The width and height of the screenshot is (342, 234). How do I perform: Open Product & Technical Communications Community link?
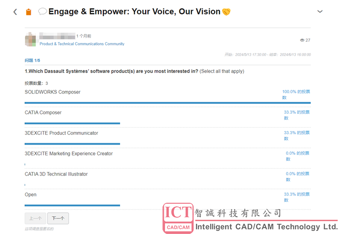pyautogui.click(x=82, y=44)
